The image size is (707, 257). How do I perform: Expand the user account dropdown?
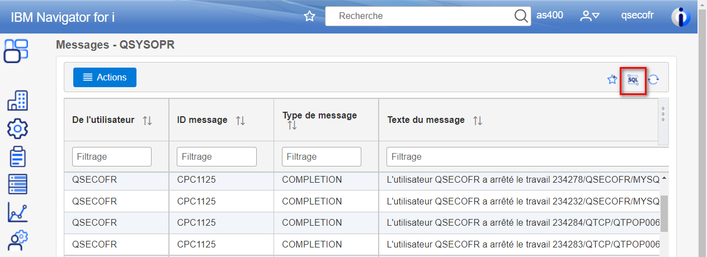click(590, 16)
